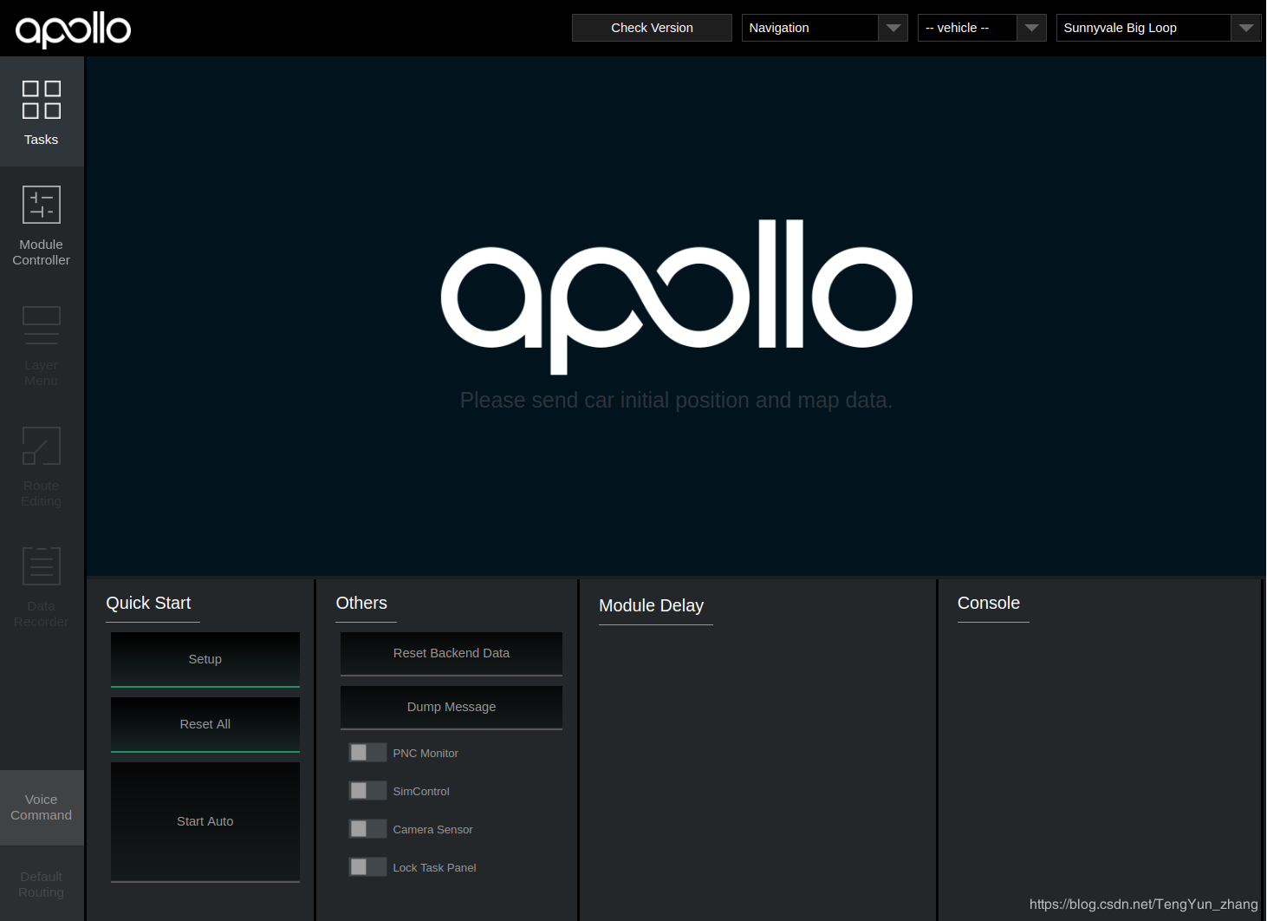1267x921 pixels.
Task: Enable the Camera Sensor switch
Action: [367, 828]
